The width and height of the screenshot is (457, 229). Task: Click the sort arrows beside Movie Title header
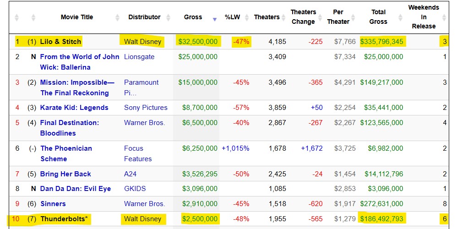117,17
